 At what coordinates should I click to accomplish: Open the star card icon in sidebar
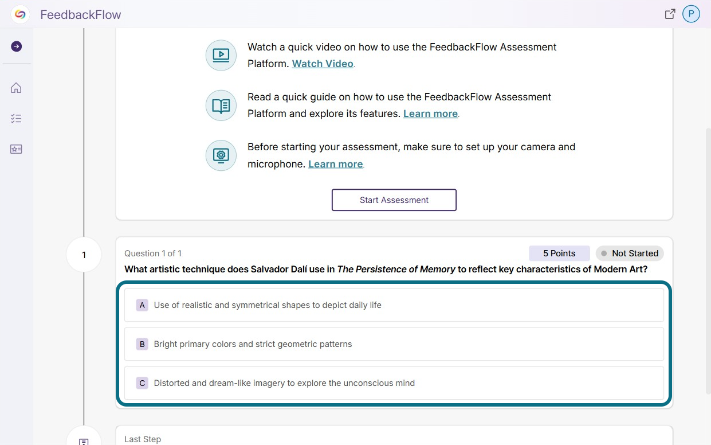(16, 149)
